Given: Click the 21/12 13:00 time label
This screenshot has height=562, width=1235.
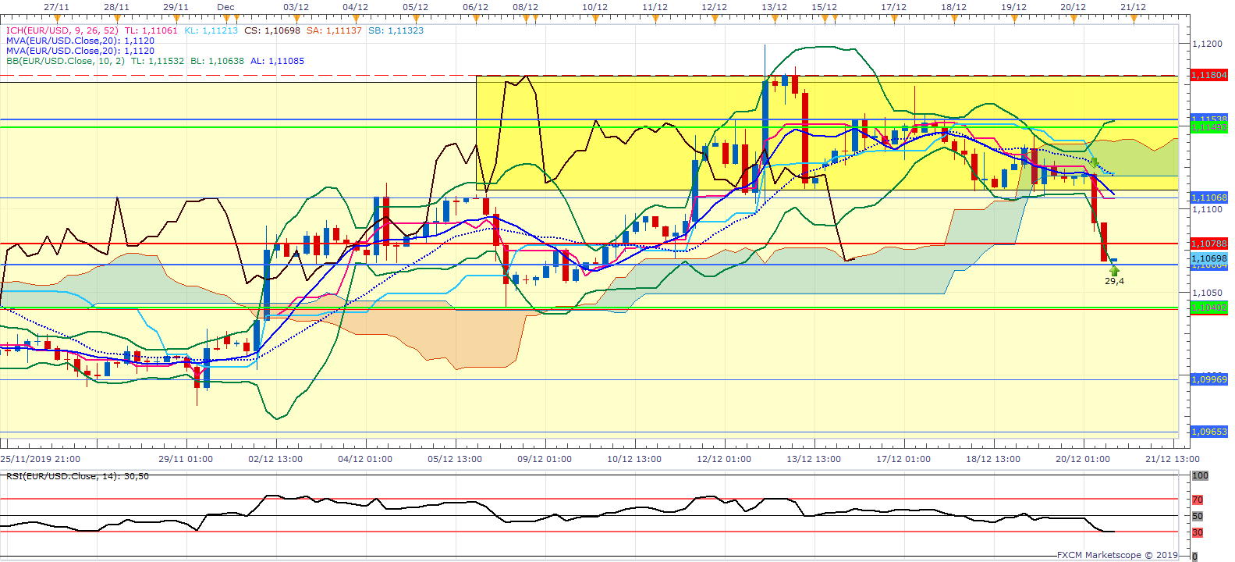Looking at the screenshot, I should (x=1173, y=459).
